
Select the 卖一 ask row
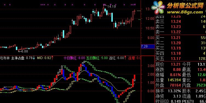tap(180, 32)
